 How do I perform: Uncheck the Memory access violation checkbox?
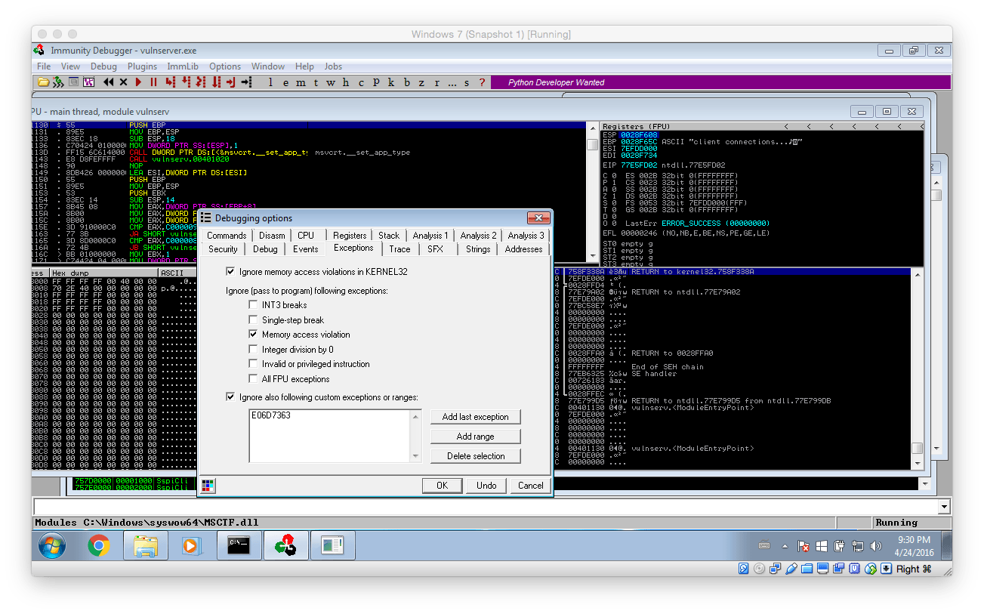pyautogui.click(x=253, y=335)
